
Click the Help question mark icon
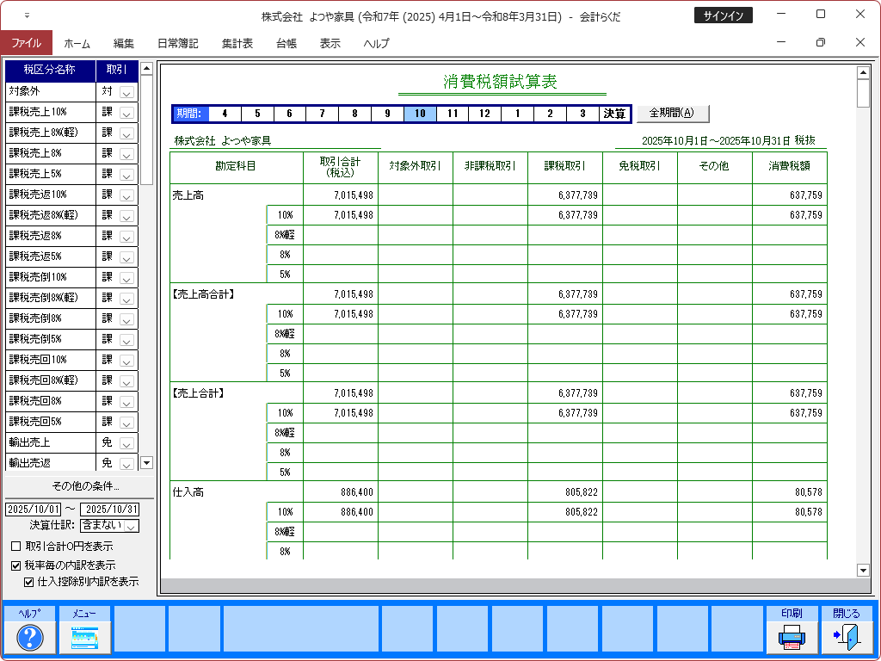click(30, 637)
